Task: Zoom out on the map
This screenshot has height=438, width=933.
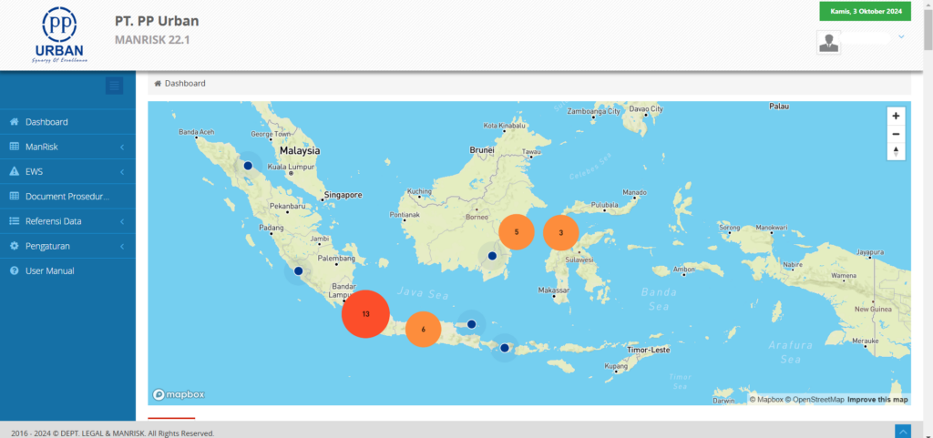Action: (896, 134)
